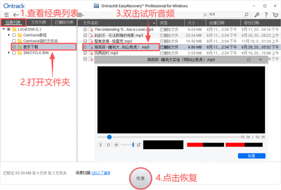
Task: Uncheck The Unbending Tr... Are a Lover.mp3 checkbox
Action: click(85, 30)
